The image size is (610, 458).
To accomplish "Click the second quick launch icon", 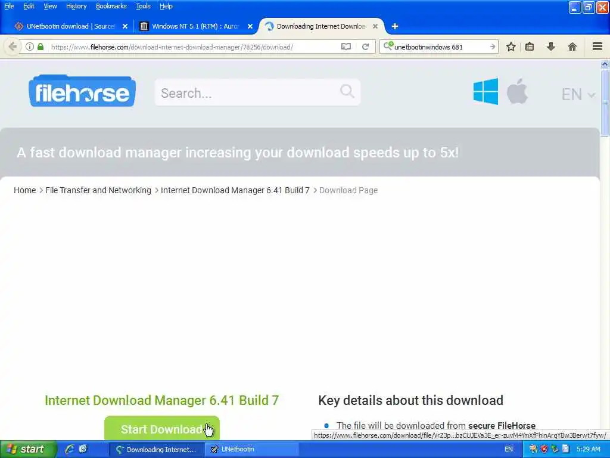I will 83,449.
